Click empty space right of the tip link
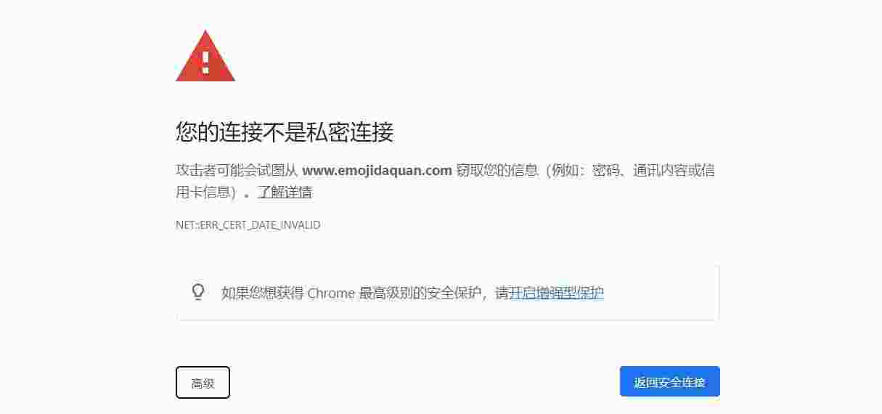The width and height of the screenshot is (882, 414). coord(661,293)
